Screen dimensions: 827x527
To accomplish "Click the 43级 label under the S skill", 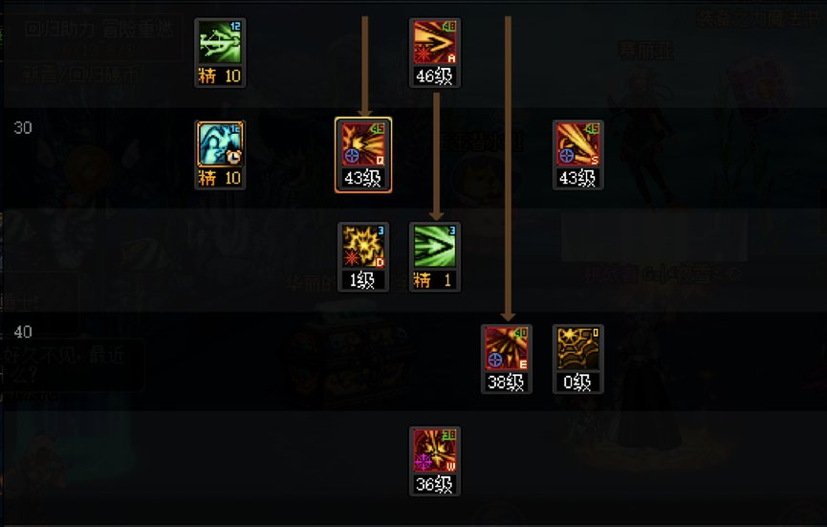I will pos(578,178).
